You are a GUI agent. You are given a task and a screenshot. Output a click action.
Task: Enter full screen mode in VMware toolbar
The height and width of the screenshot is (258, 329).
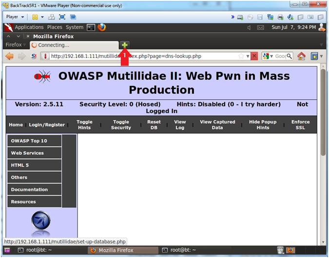(x=62, y=17)
